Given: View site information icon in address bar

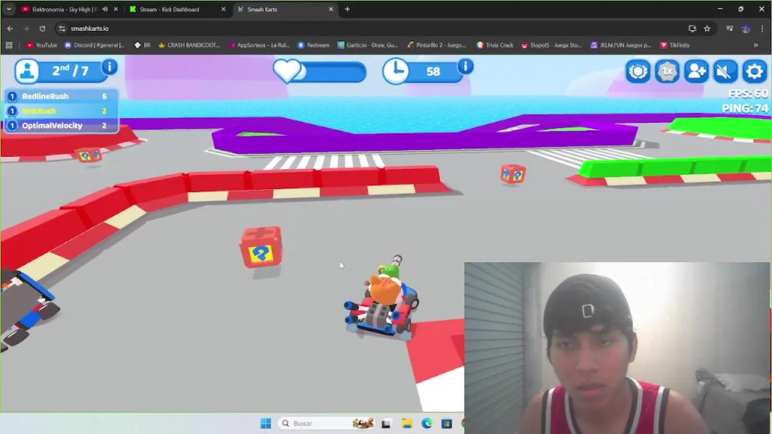Looking at the screenshot, I should (62, 28).
